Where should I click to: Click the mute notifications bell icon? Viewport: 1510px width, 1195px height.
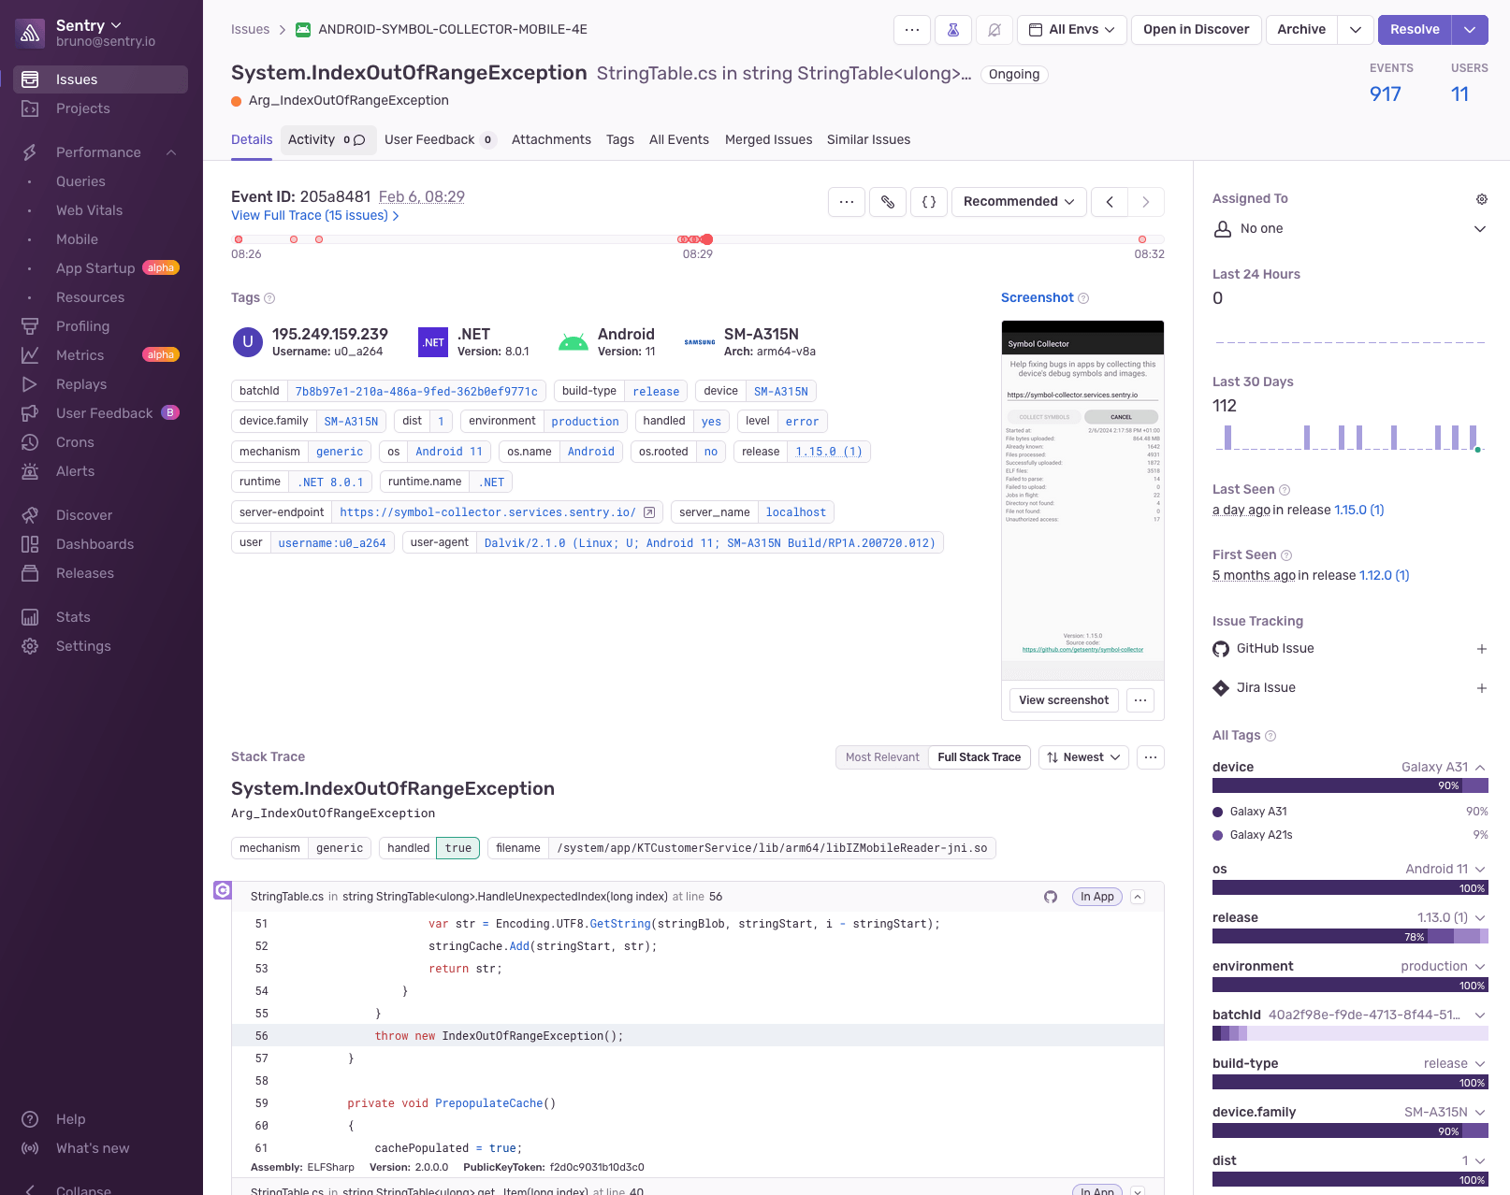(x=995, y=30)
